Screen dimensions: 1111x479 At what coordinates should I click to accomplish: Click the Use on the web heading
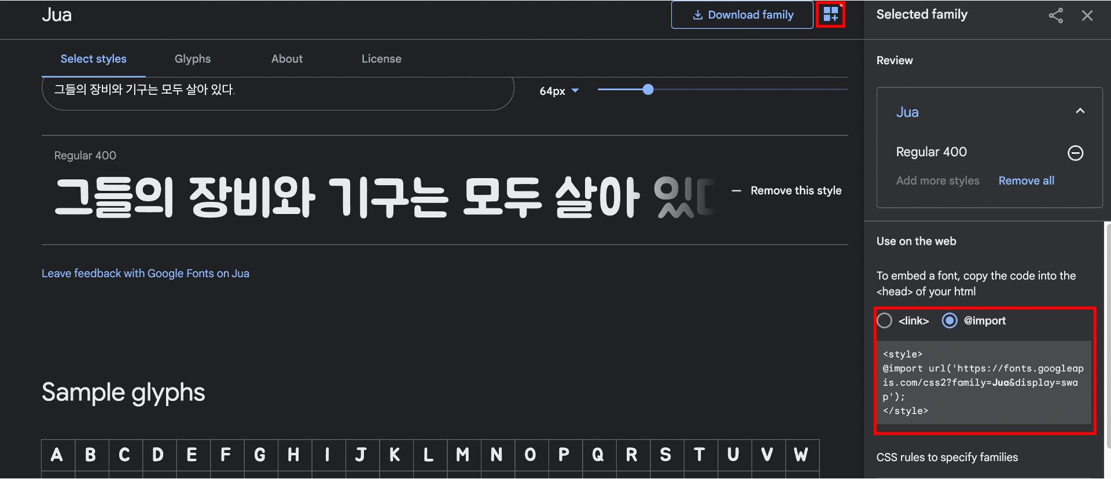(916, 241)
